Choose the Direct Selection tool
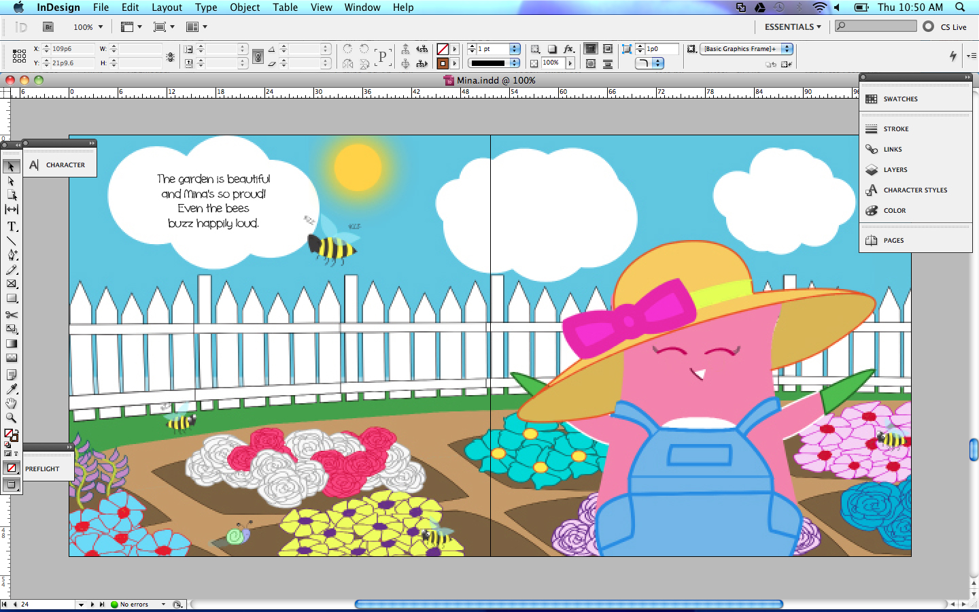The height and width of the screenshot is (612, 979). point(12,181)
